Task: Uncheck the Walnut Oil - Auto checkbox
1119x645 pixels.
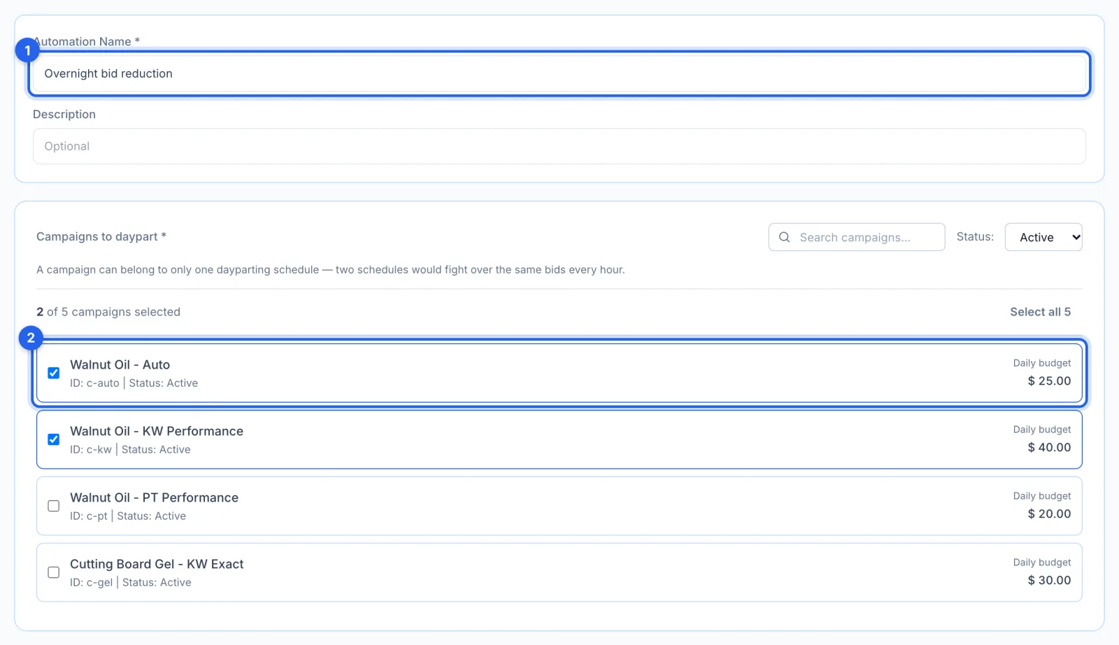Action: pos(54,373)
